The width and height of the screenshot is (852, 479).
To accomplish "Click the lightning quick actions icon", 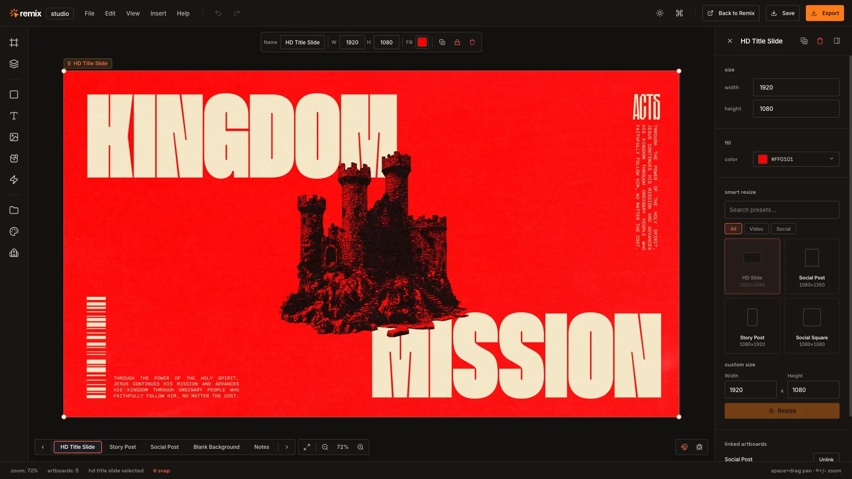I will [x=14, y=180].
